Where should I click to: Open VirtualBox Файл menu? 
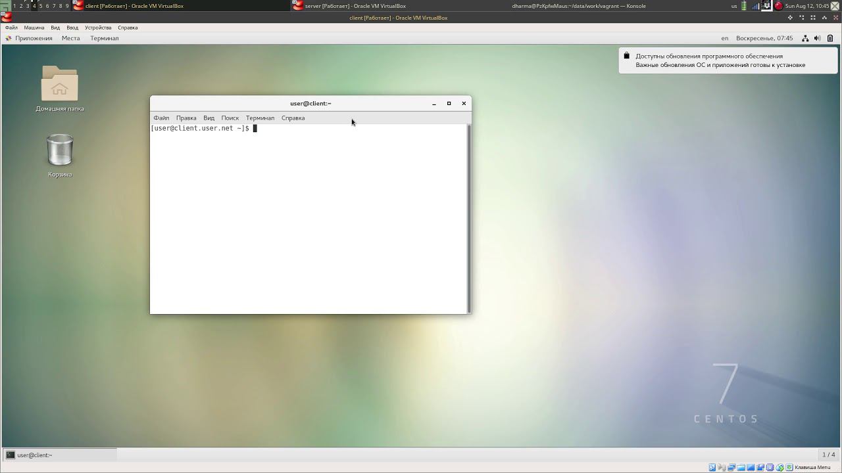click(11, 28)
